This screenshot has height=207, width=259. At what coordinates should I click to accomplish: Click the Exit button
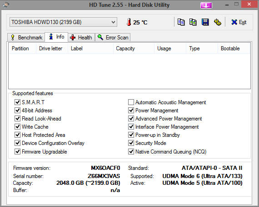click(x=239, y=22)
